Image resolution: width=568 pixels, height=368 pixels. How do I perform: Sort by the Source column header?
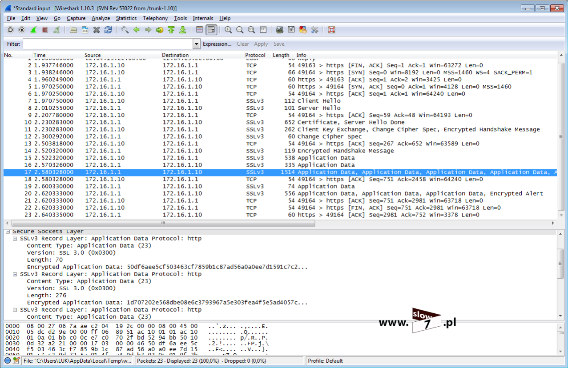click(x=93, y=55)
